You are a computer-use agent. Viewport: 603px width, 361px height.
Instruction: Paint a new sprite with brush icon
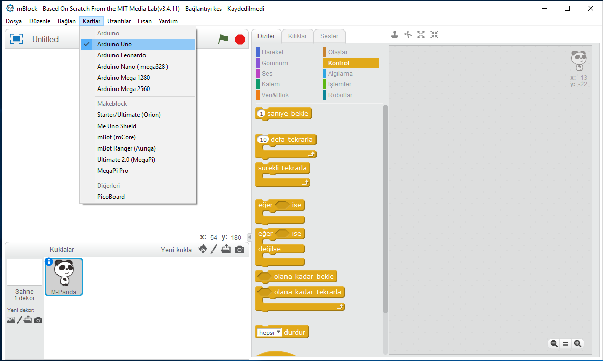pyautogui.click(x=214, y=249)
